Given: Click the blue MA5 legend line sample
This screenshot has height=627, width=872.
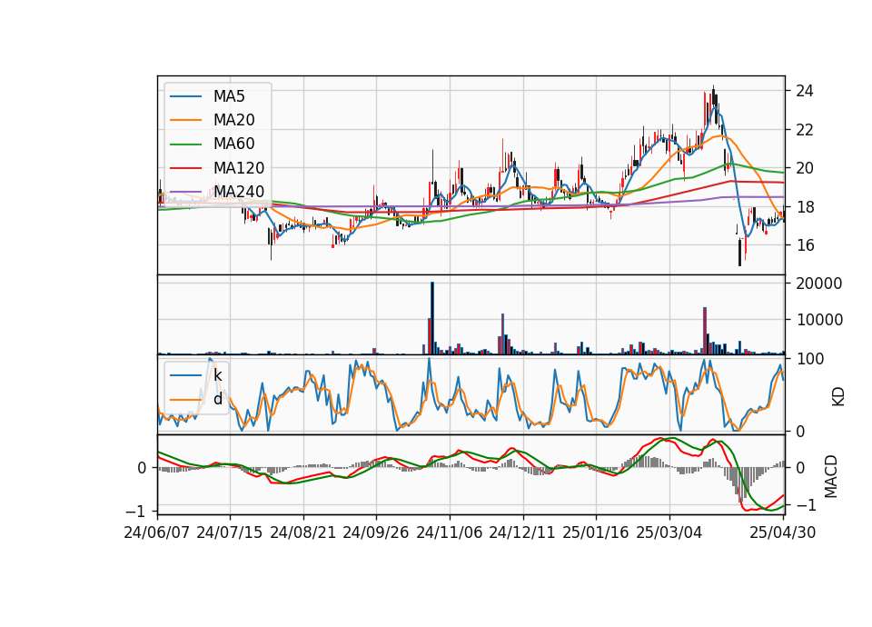Looking at the screenshot, I should point(185,96).
